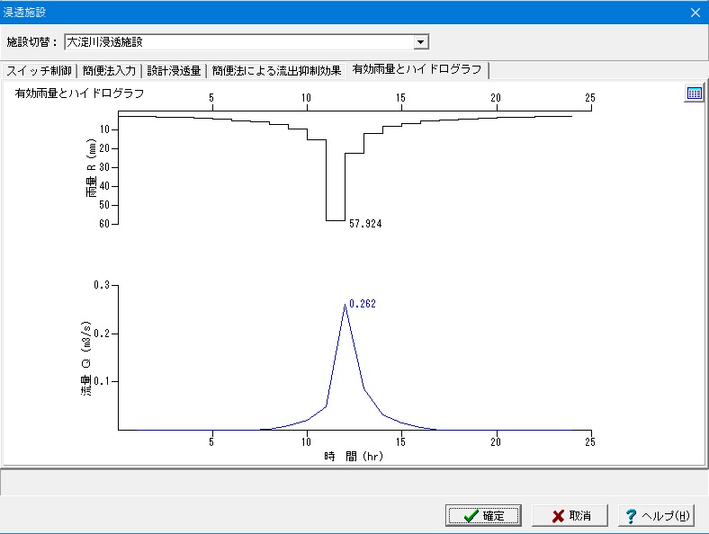The image size is (709, 534).
Task: Expand the 施設切替 dropdown arrow
Action: [420, 42]
